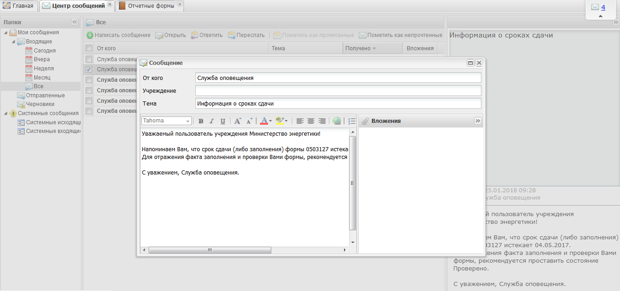
Task: Click the green Написать сообщение icon
Action: pos(90,35)
